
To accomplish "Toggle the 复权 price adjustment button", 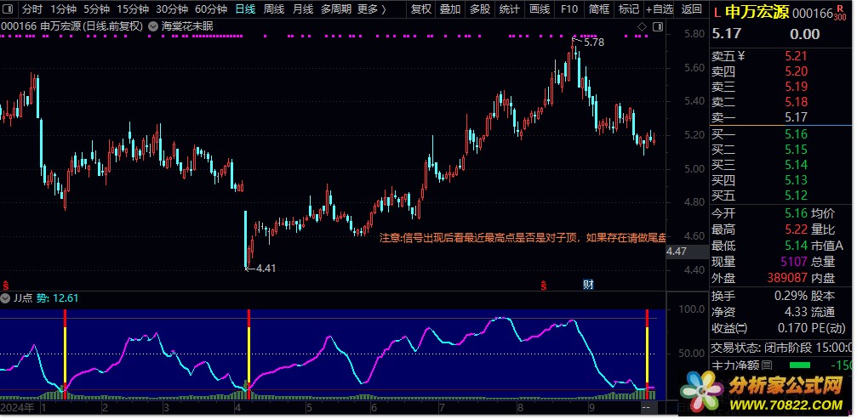I will coord(420,9).
